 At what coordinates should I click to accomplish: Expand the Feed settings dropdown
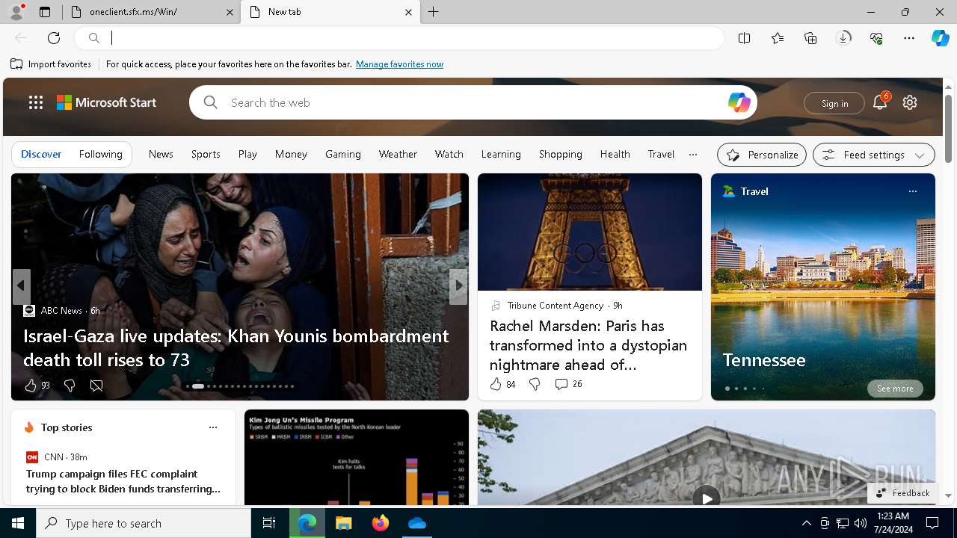pyautogui.click(x=874, y=155)
